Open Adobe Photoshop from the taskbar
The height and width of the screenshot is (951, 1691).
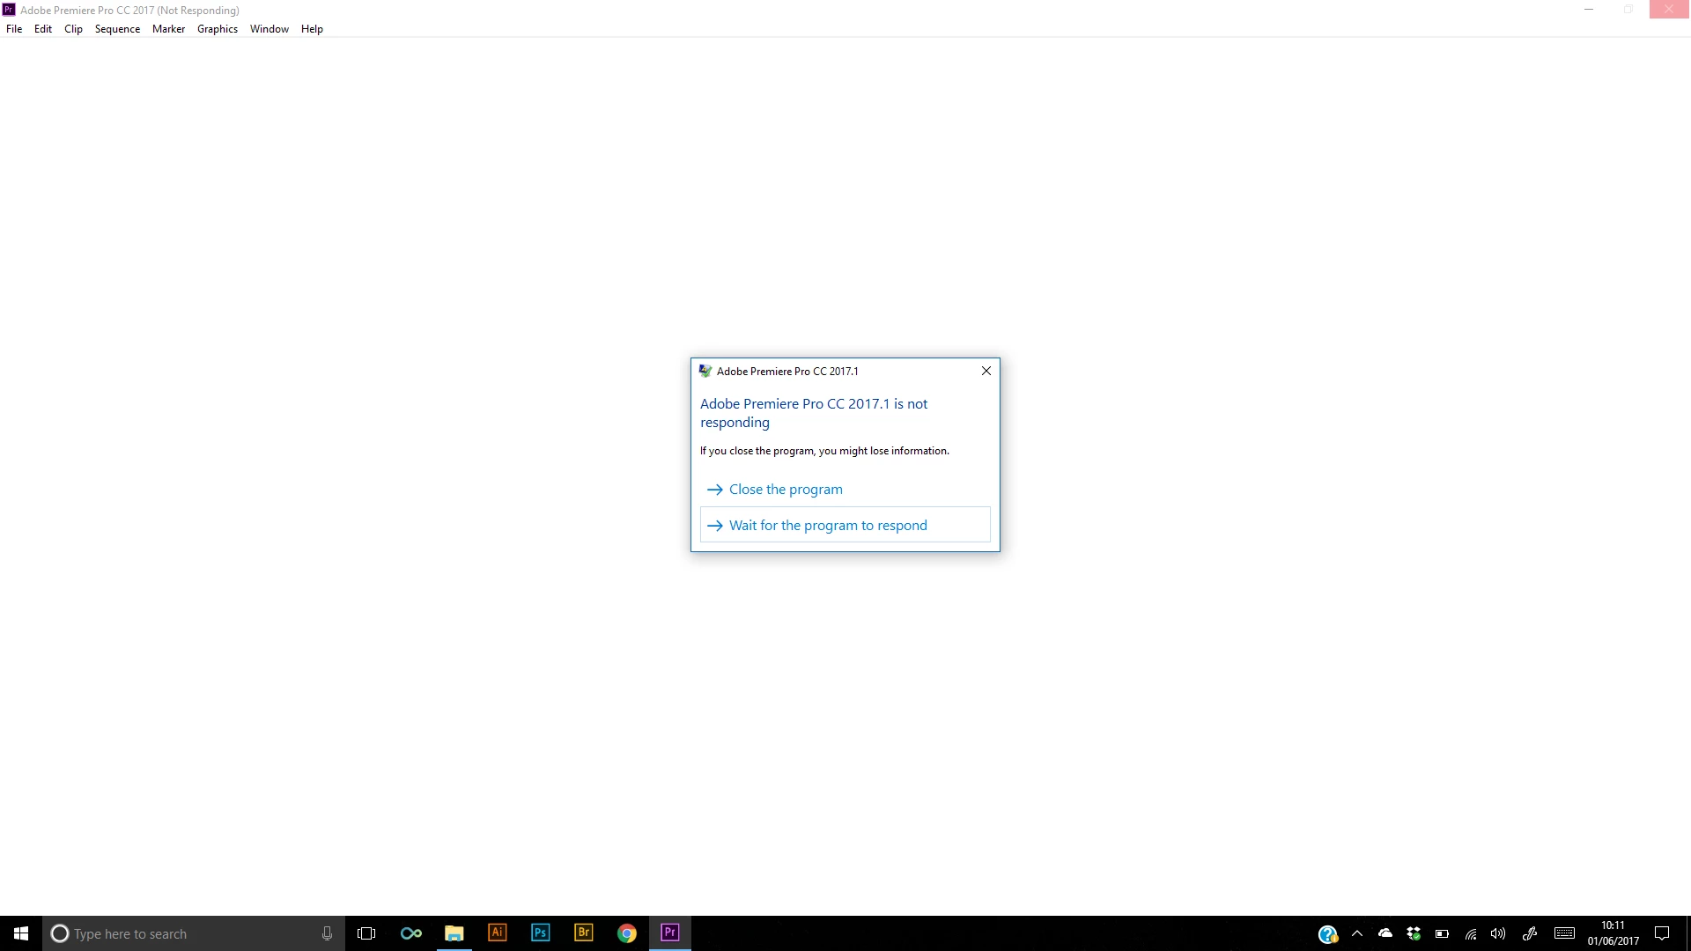pos(540,933)
